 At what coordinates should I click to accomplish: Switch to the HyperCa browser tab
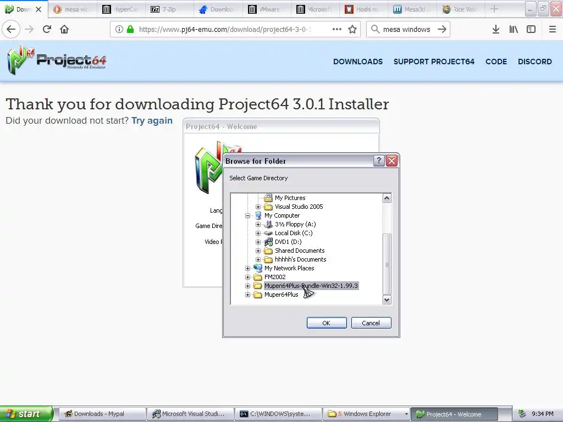coord(121,9)
